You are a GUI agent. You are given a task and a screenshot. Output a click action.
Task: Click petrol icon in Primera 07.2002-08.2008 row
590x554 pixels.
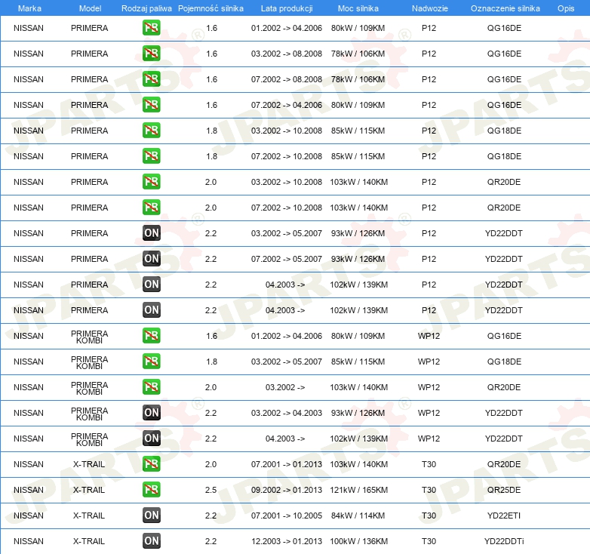click(x=151, y=79)
